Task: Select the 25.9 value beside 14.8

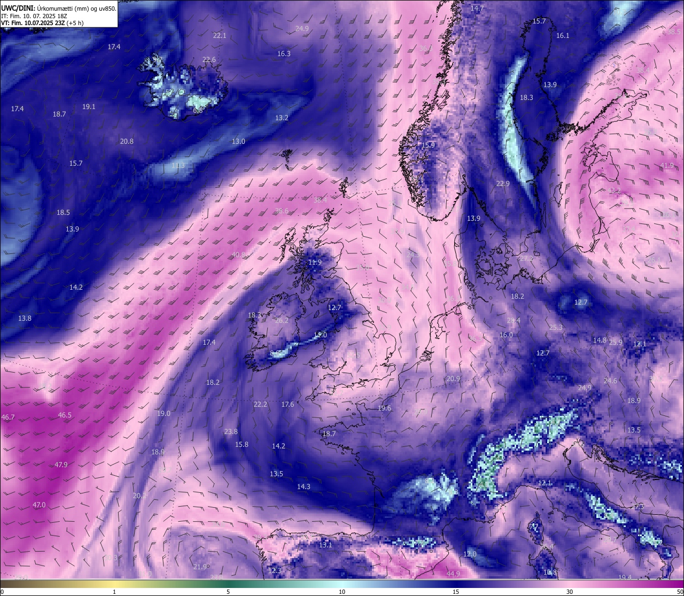Action: (616, 343)
